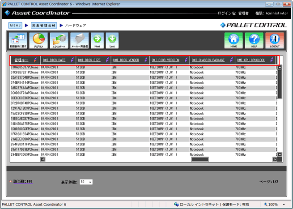Select row 1291AE1BD3PCName

click(x=144, y=108)
